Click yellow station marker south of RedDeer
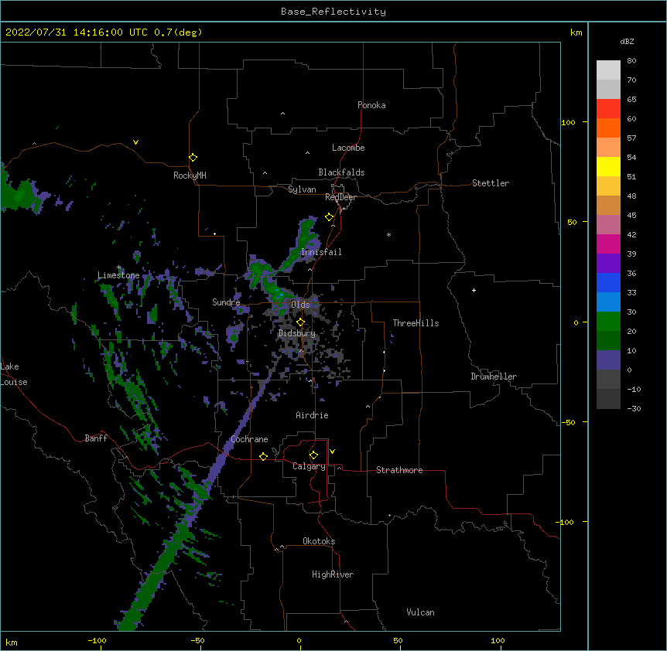The height and width of the screenshot is (651, 667). (x=329, y=217)
